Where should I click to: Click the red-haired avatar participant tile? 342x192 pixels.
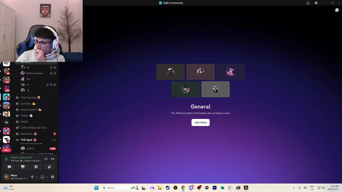coord(200,72)
